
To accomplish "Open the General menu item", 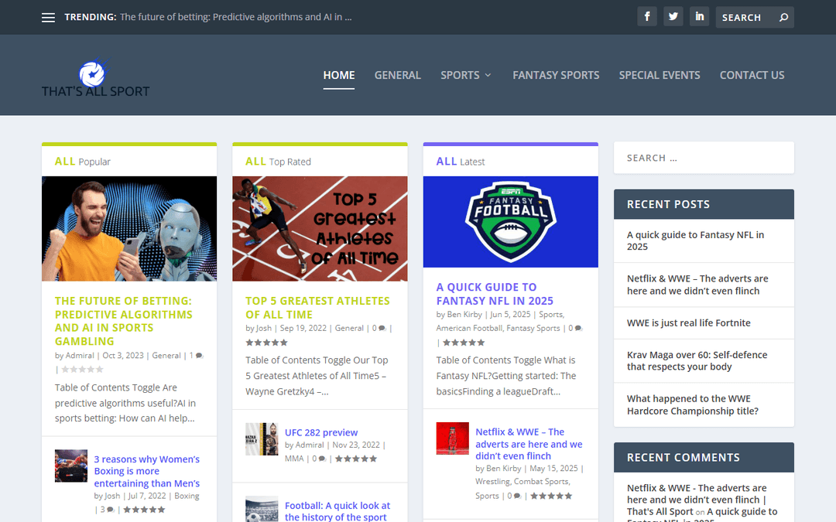I will pos(397,75).
